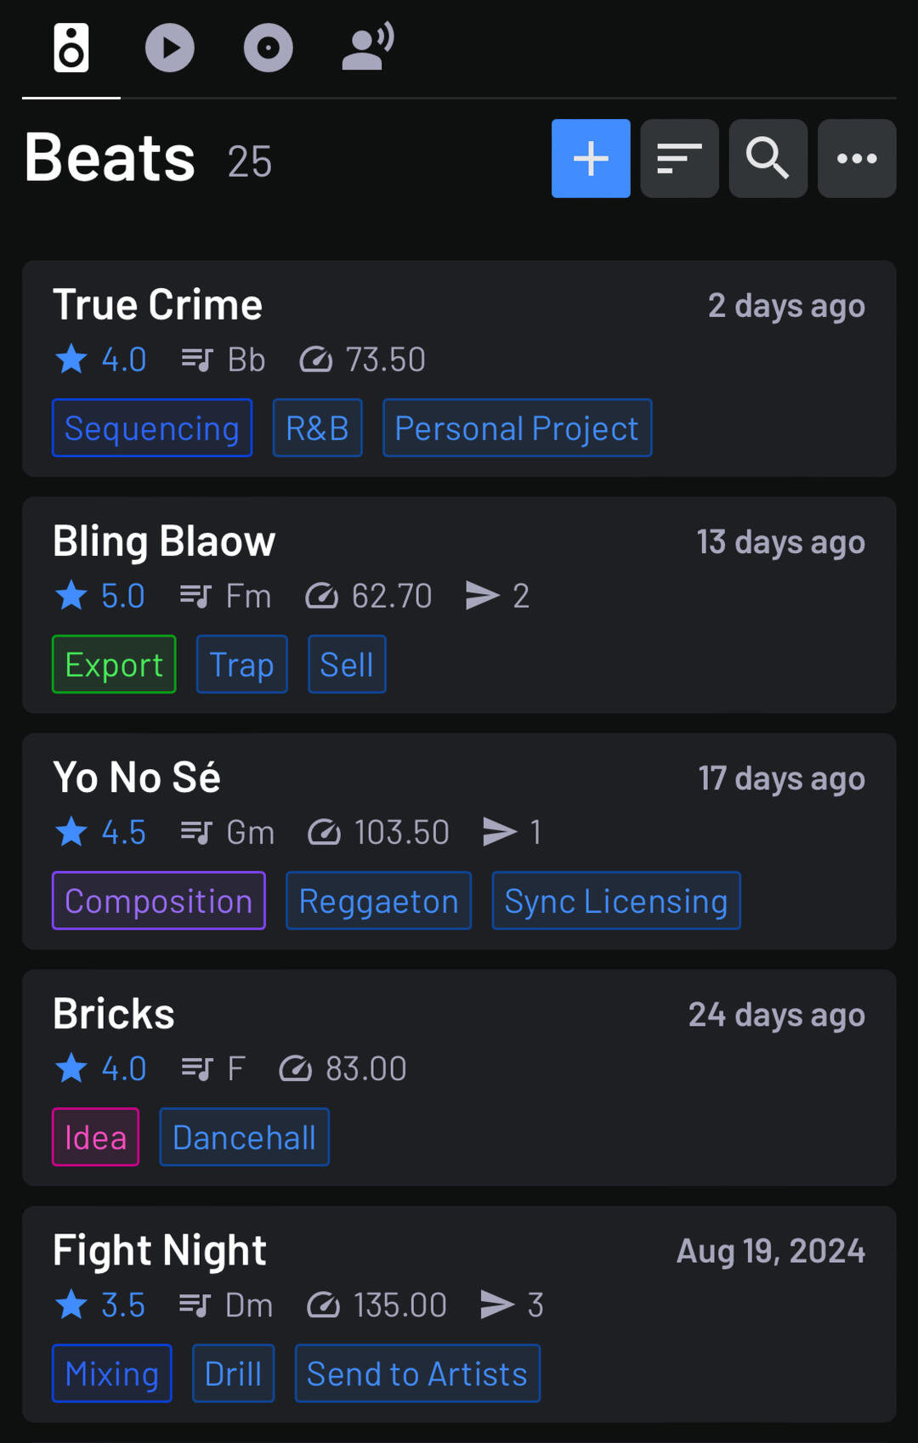Click the send icon on Fight Night
918x1443 pixels.
pyautogui.click(x=497, y=1304)
